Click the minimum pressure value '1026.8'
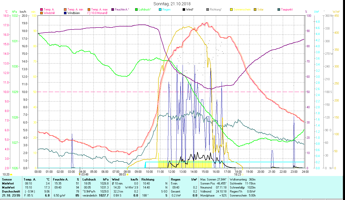 tap(104, 183)
